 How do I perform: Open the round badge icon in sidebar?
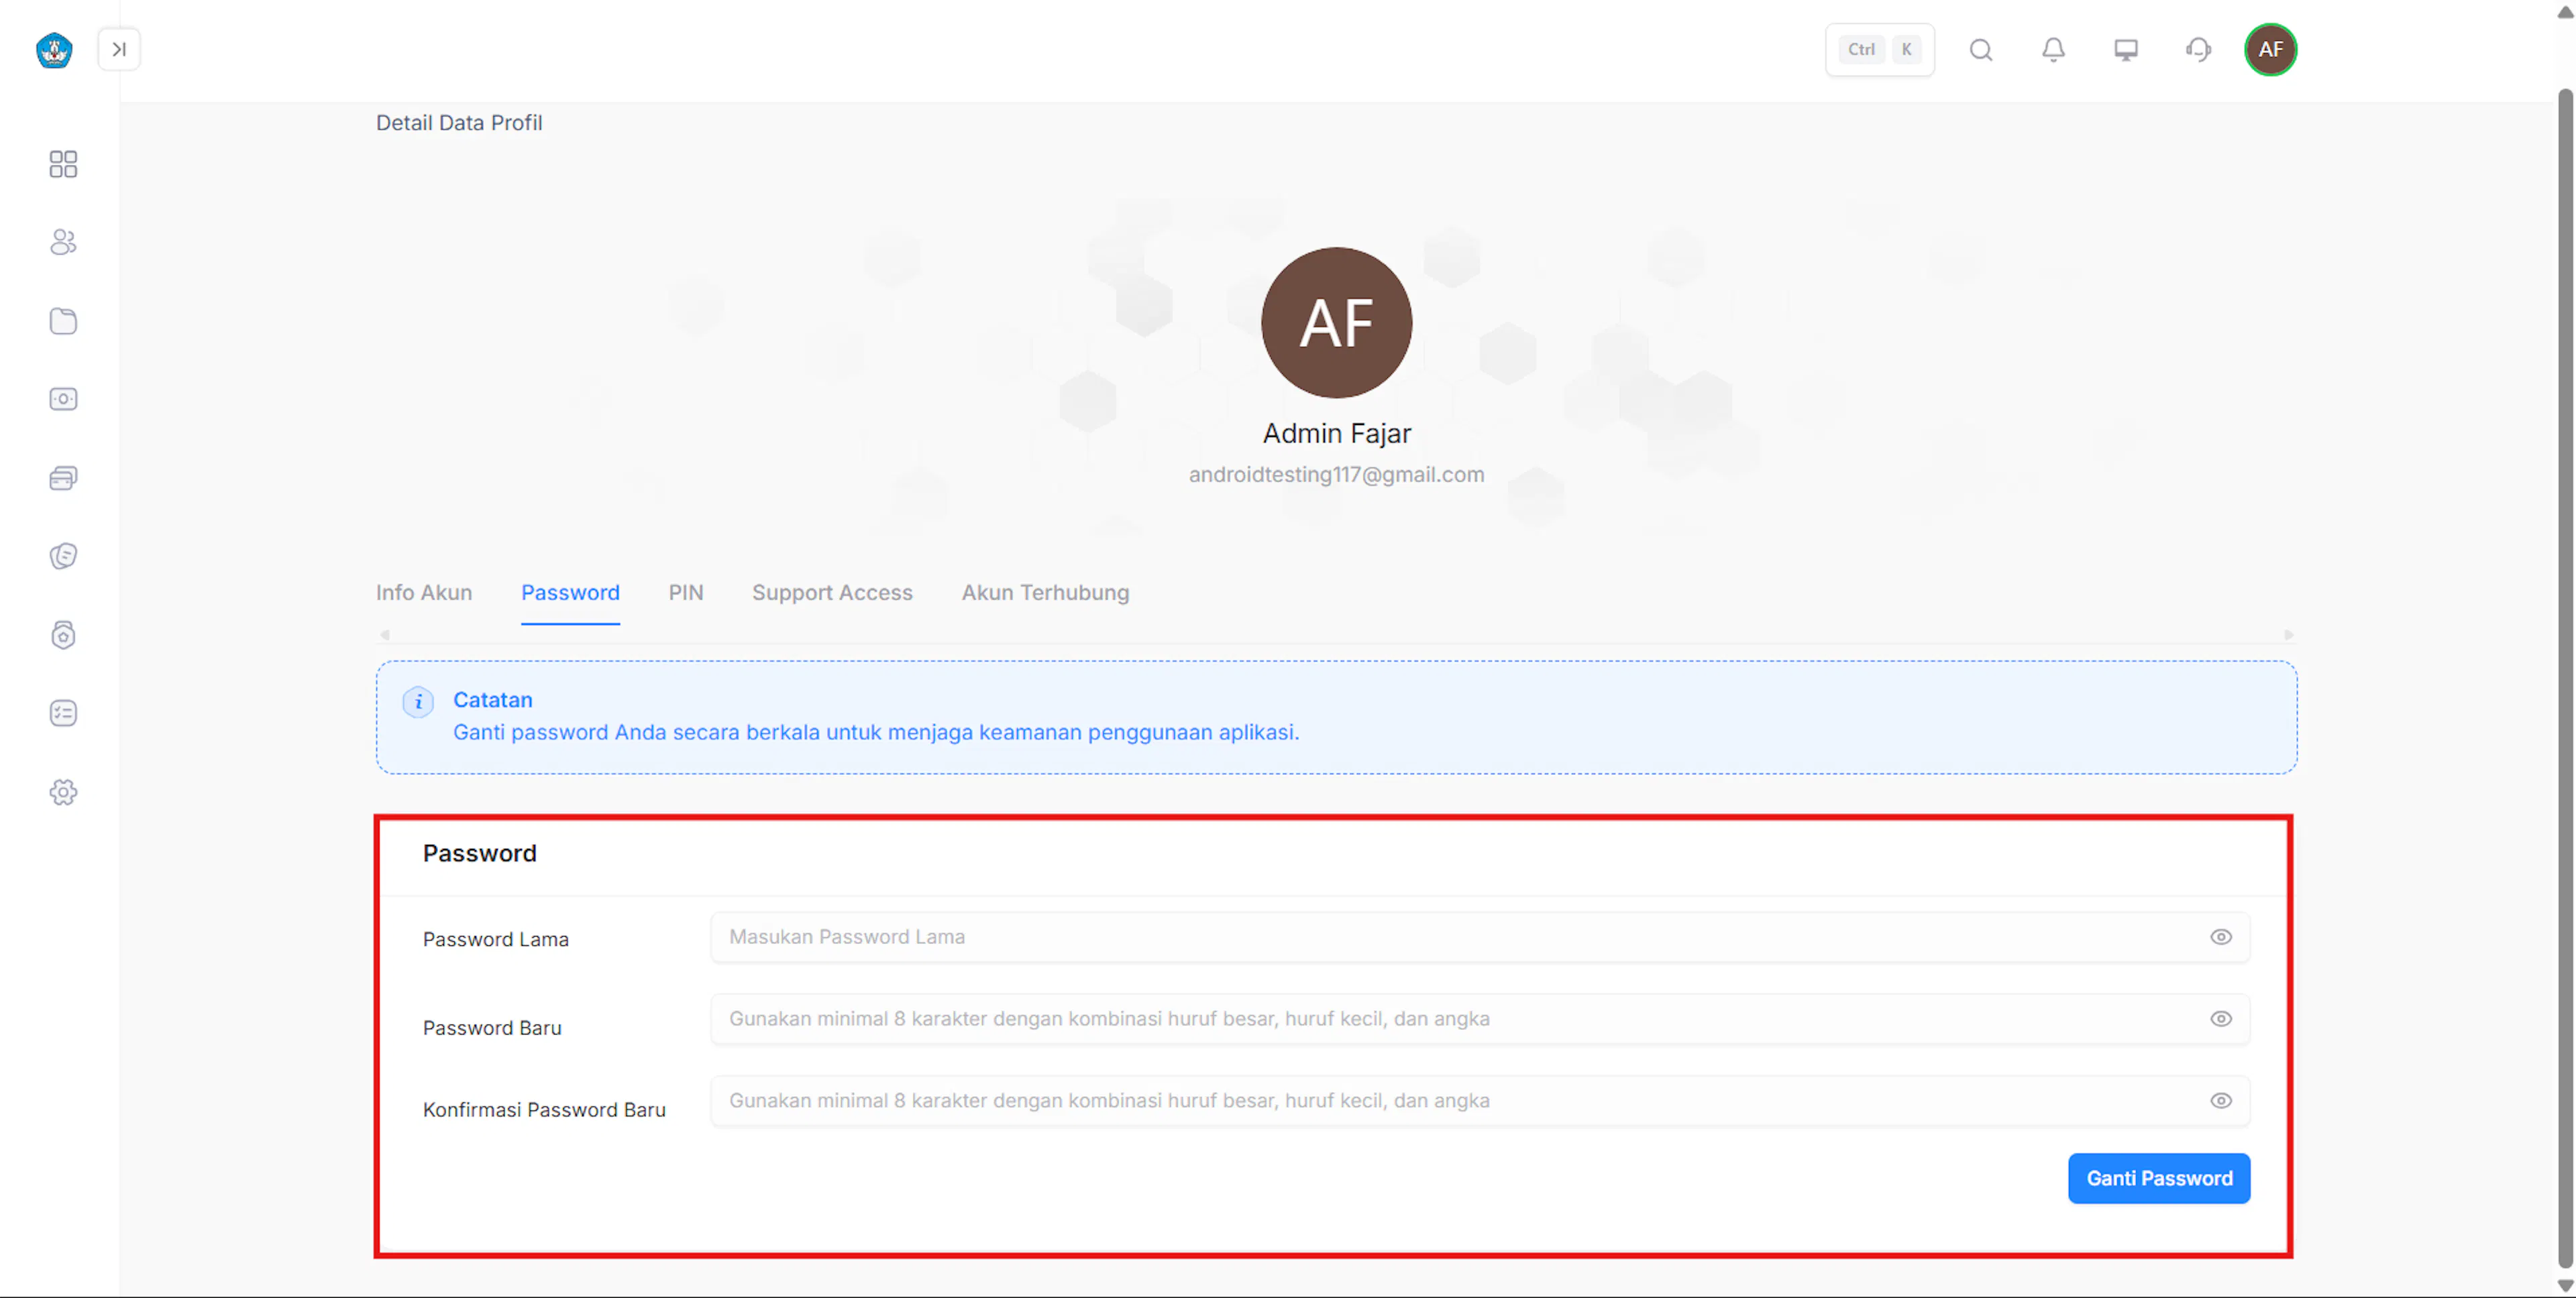coord(63,634)
